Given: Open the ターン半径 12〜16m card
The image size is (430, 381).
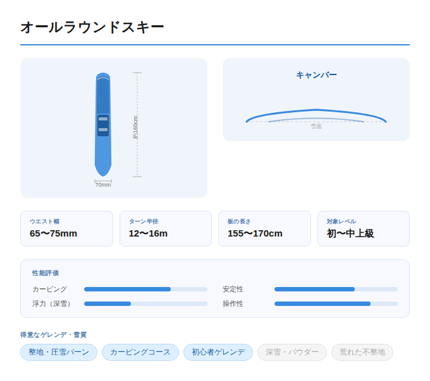Looking at the screenshot, I should [166, 228].
